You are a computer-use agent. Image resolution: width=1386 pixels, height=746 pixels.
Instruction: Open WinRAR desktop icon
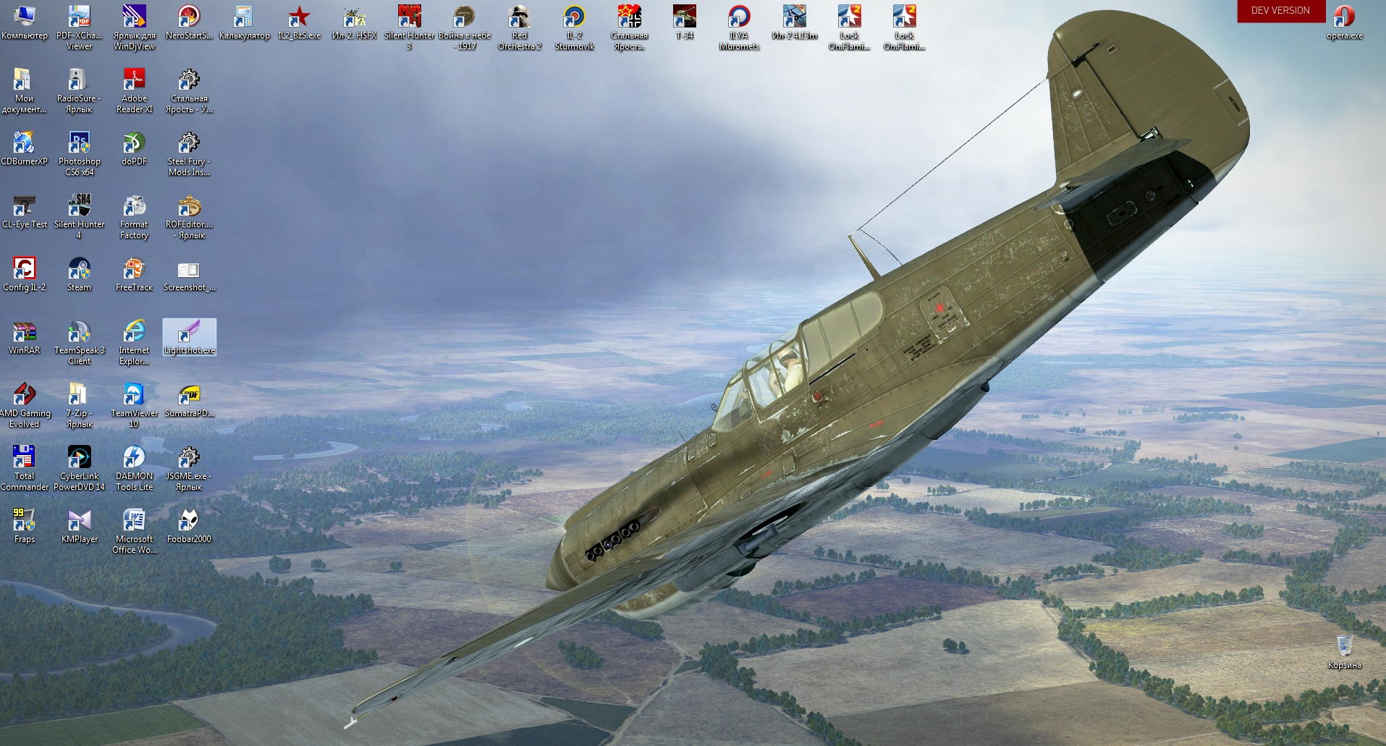tap(24, 336)
